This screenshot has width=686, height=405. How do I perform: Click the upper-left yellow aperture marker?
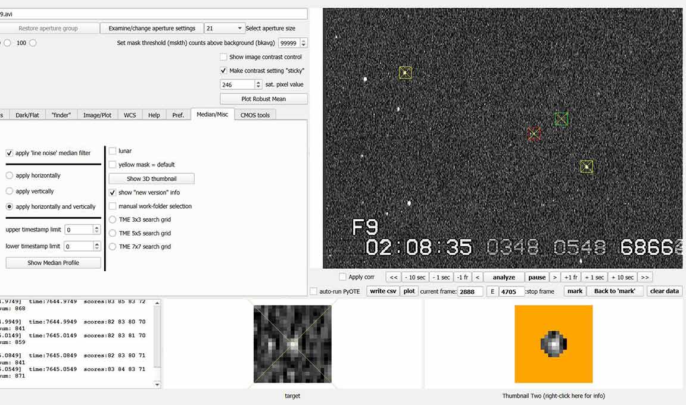pyautogui.click(x=406, y=73)
